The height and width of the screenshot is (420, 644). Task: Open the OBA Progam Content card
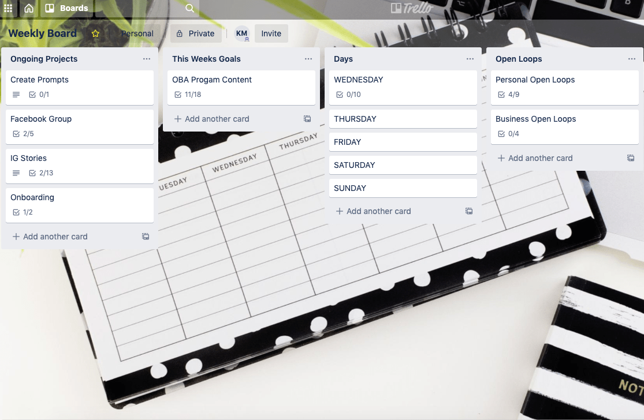pyautogui.click(x=241, y=87)
